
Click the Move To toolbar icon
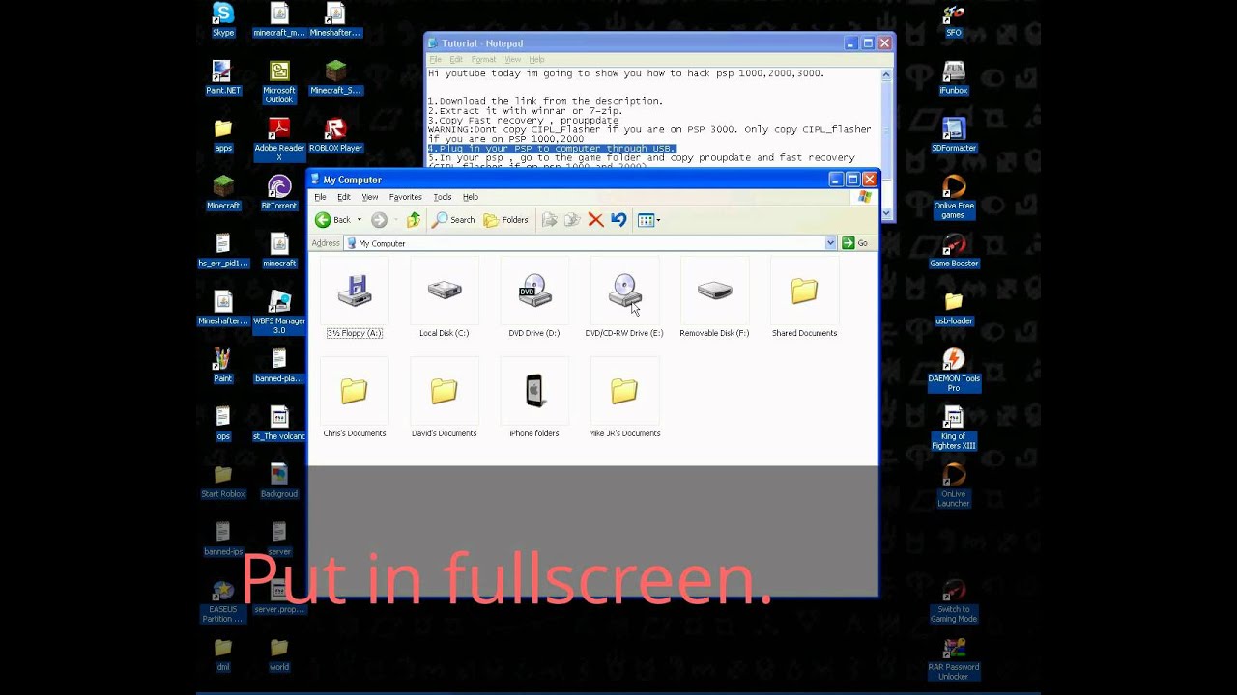549,220
